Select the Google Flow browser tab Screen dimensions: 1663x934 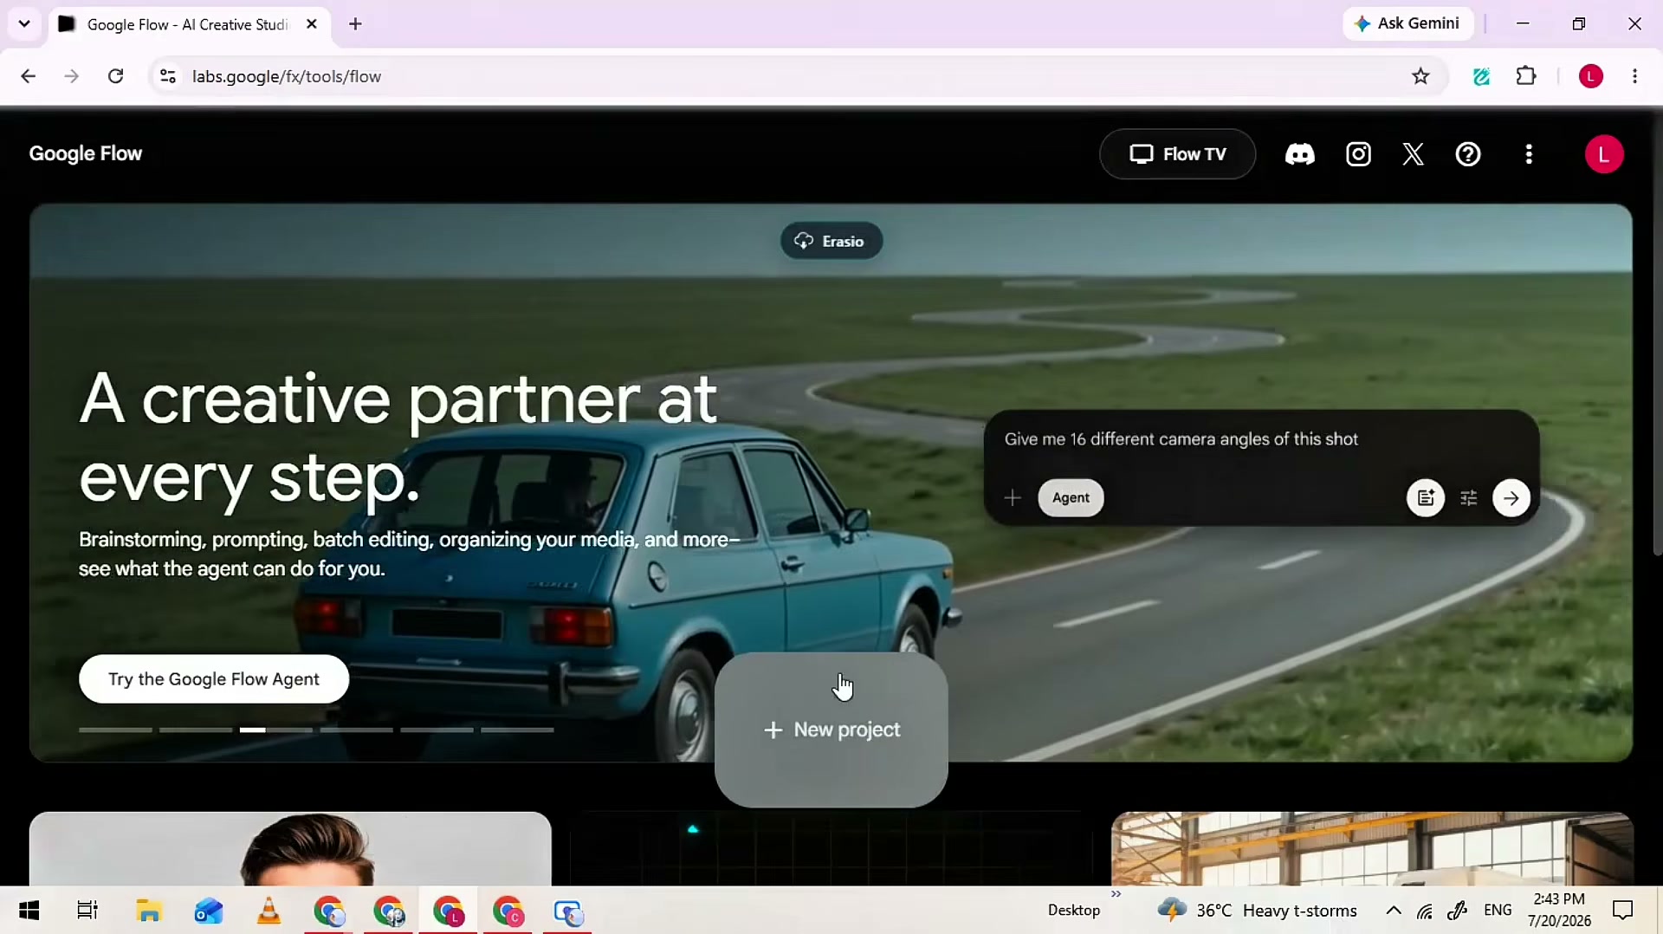pos(188,24)
